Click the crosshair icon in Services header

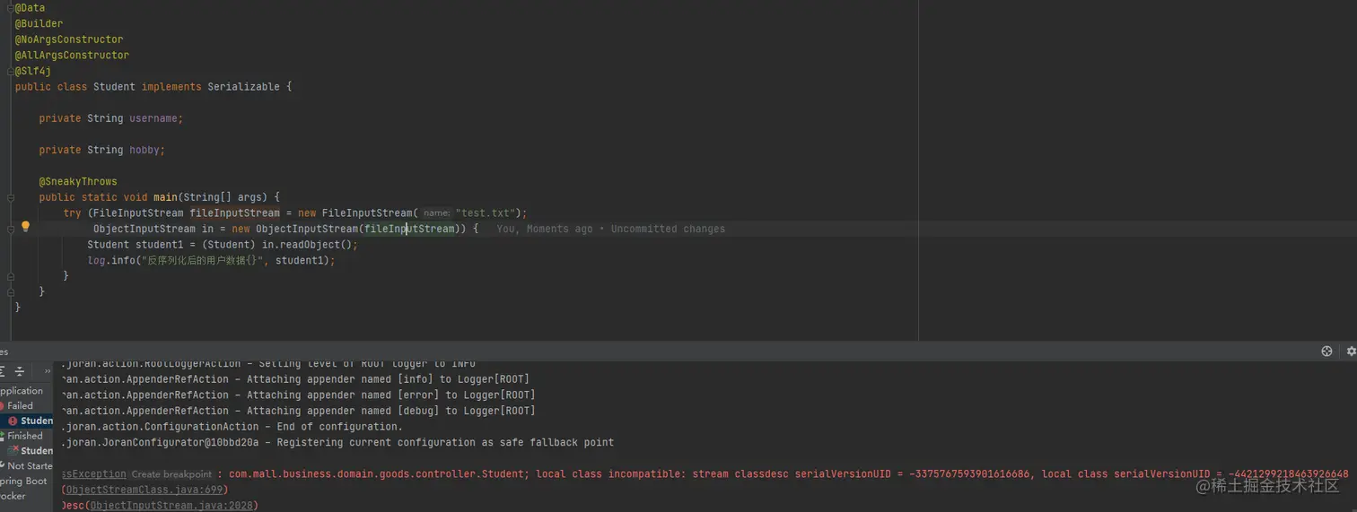tap(1326, 351)
